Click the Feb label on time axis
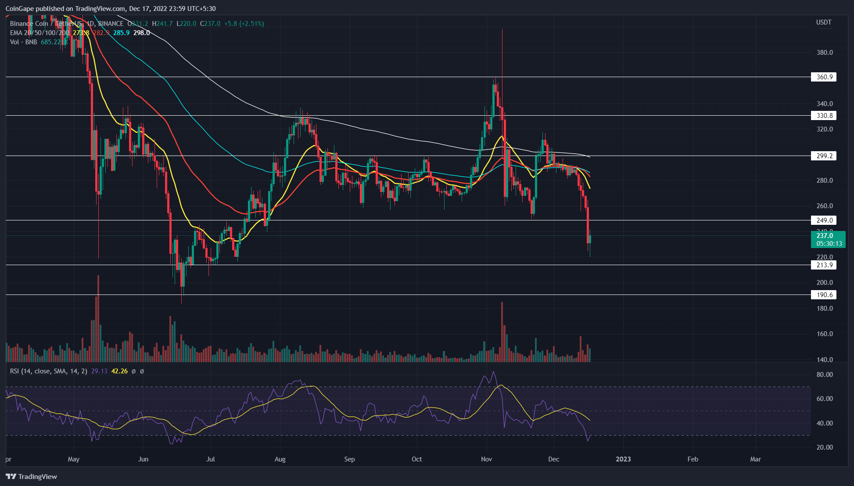Image resolution: width=854 pixels, height=486 pixels. pos(693,459)
